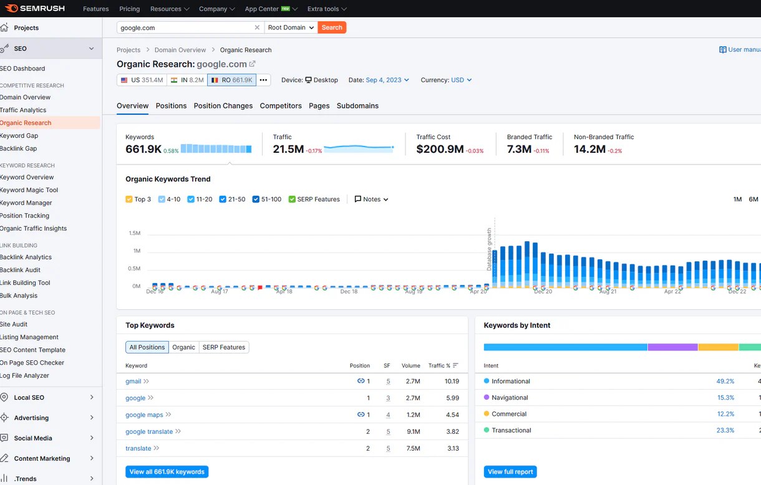Click View all 661.9K keywords button
Screen dimensions: 761x485
pos(167,472)
